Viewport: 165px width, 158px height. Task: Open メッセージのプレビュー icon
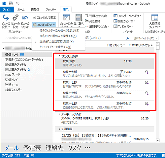pyautogui.click(x=66, y=18)
